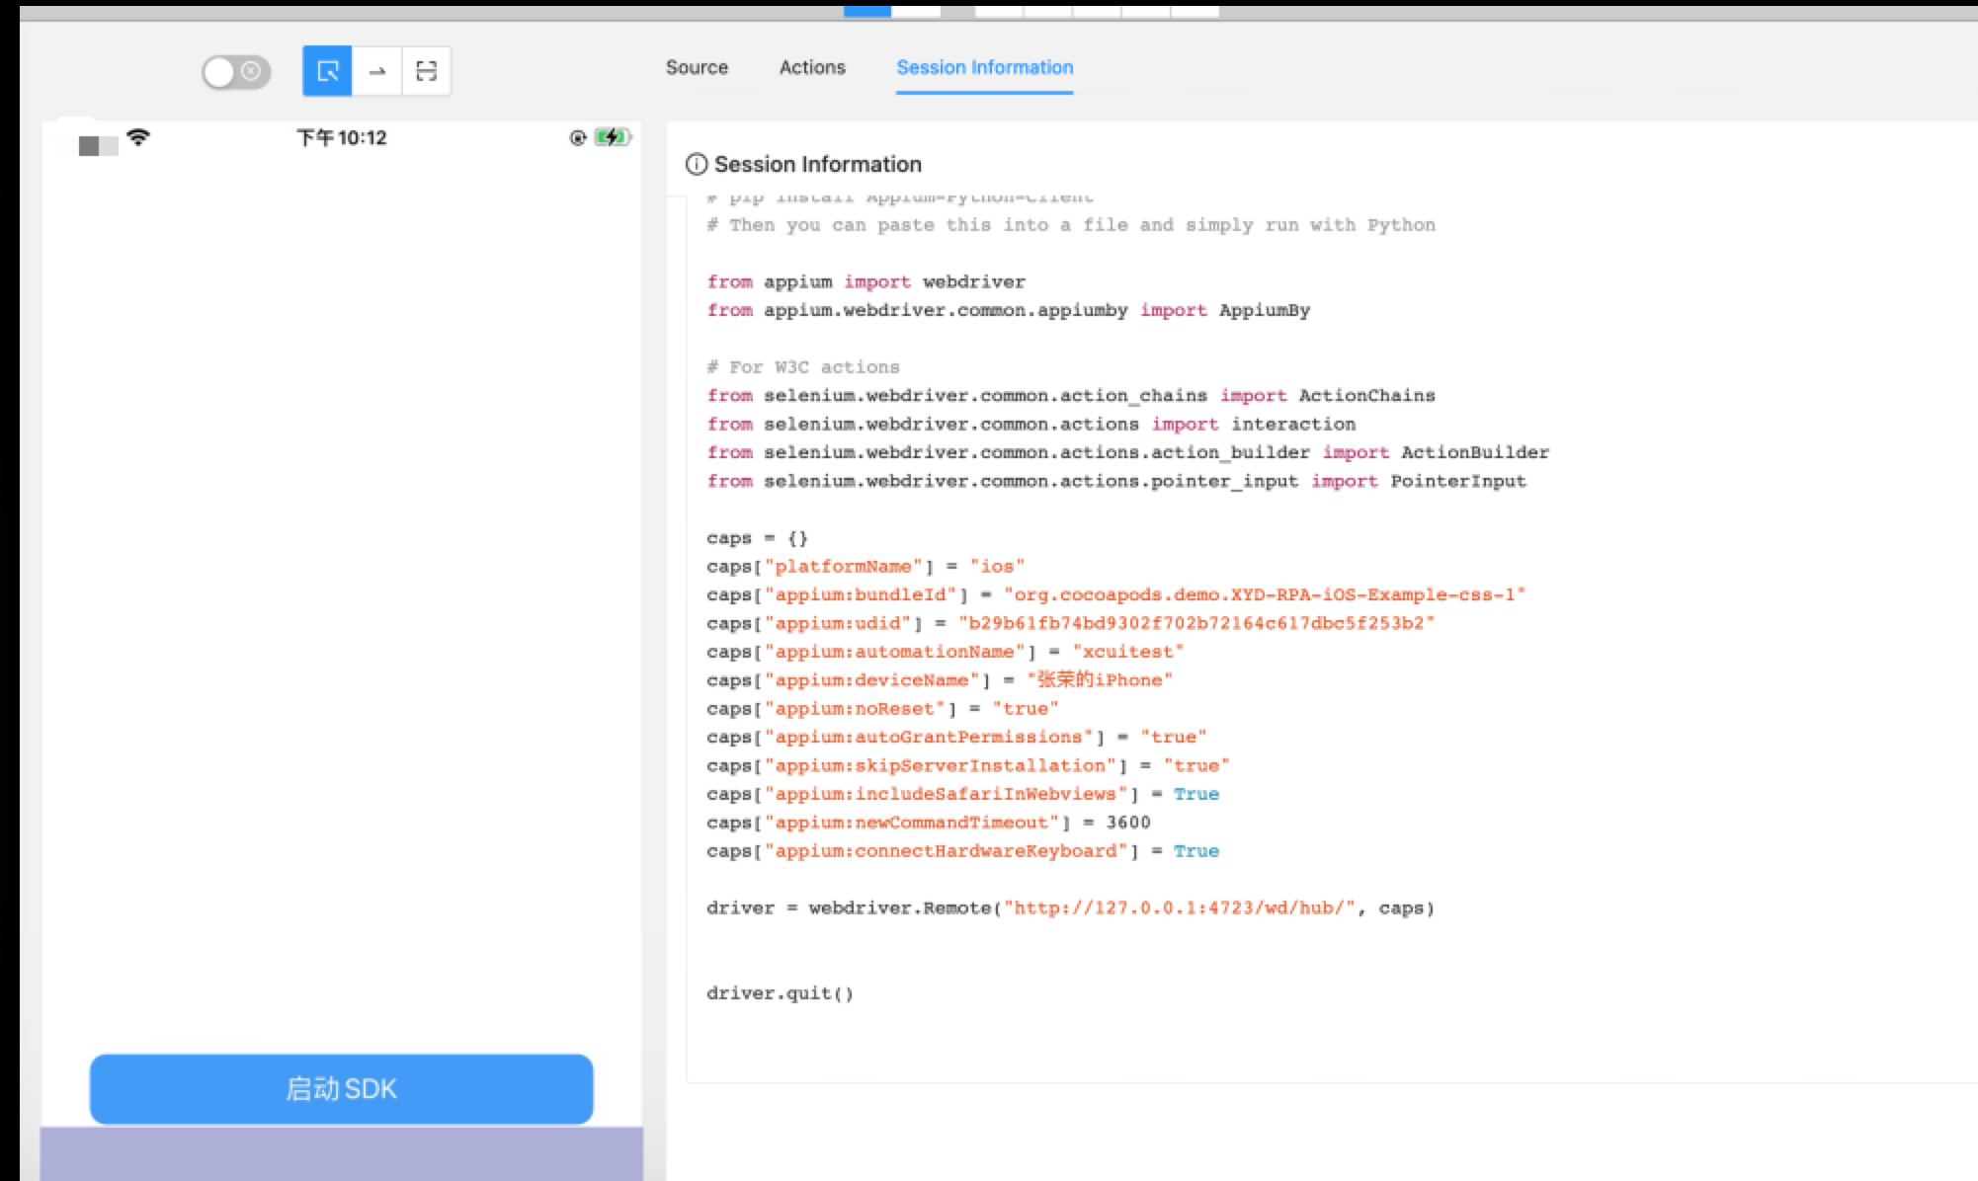Screen dimensions: 1978x1181
Task: Click the Session Information panel heading
Action: 817,164
